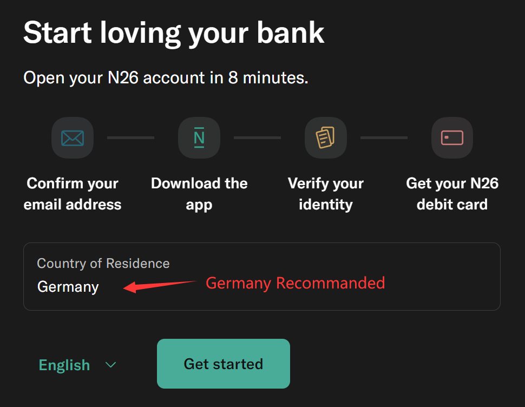Click the connector line before the card icon
This screenshot has width=525, height=407.
(x=384, y=138)
